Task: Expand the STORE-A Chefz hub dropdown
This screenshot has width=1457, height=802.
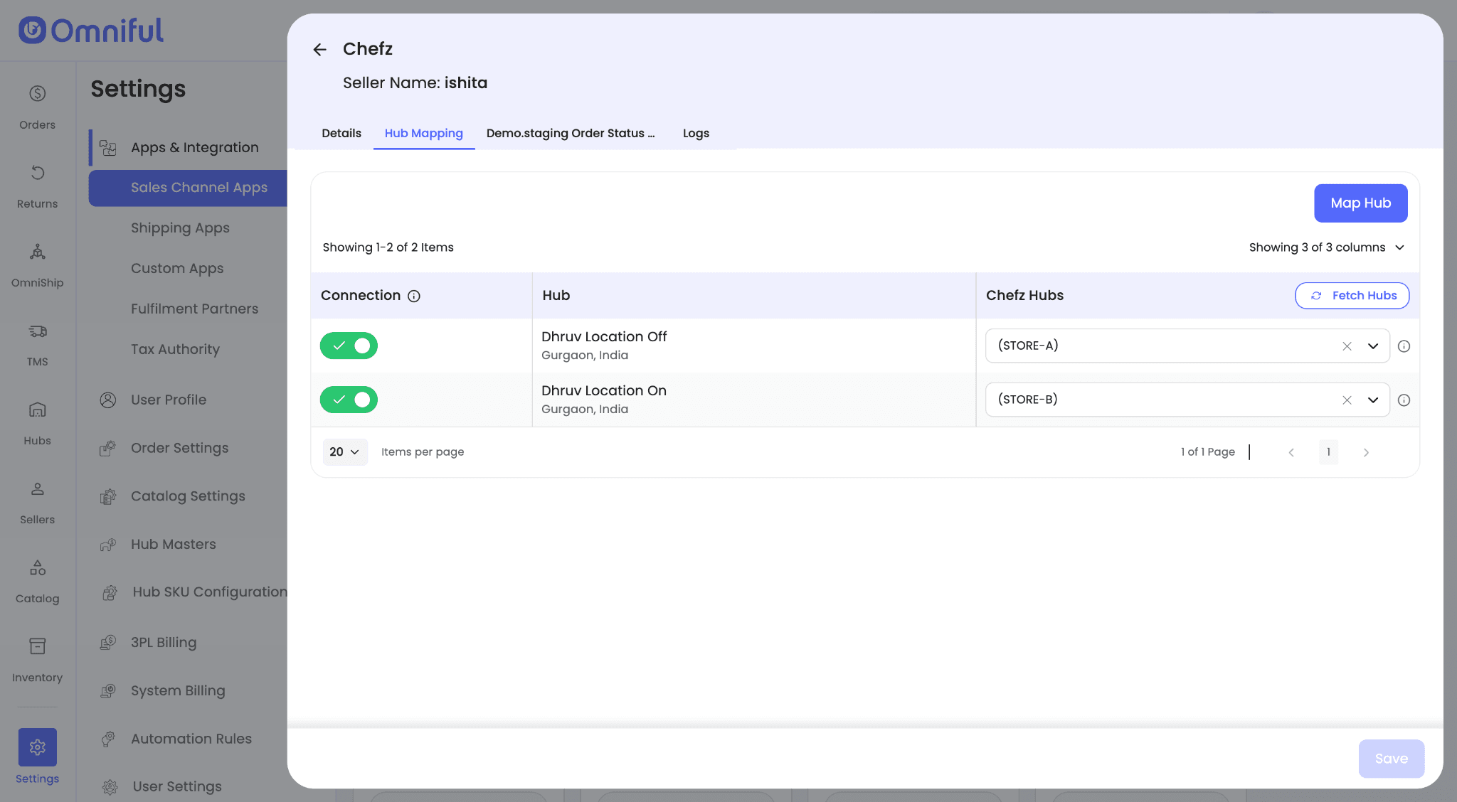Action: coord(1373,346)
